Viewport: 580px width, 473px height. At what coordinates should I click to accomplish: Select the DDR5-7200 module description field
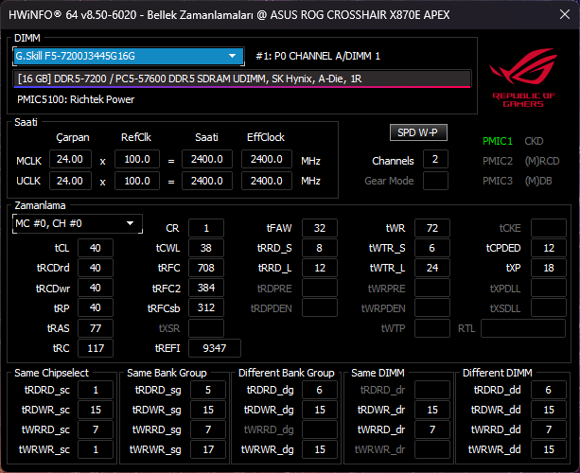242,79
